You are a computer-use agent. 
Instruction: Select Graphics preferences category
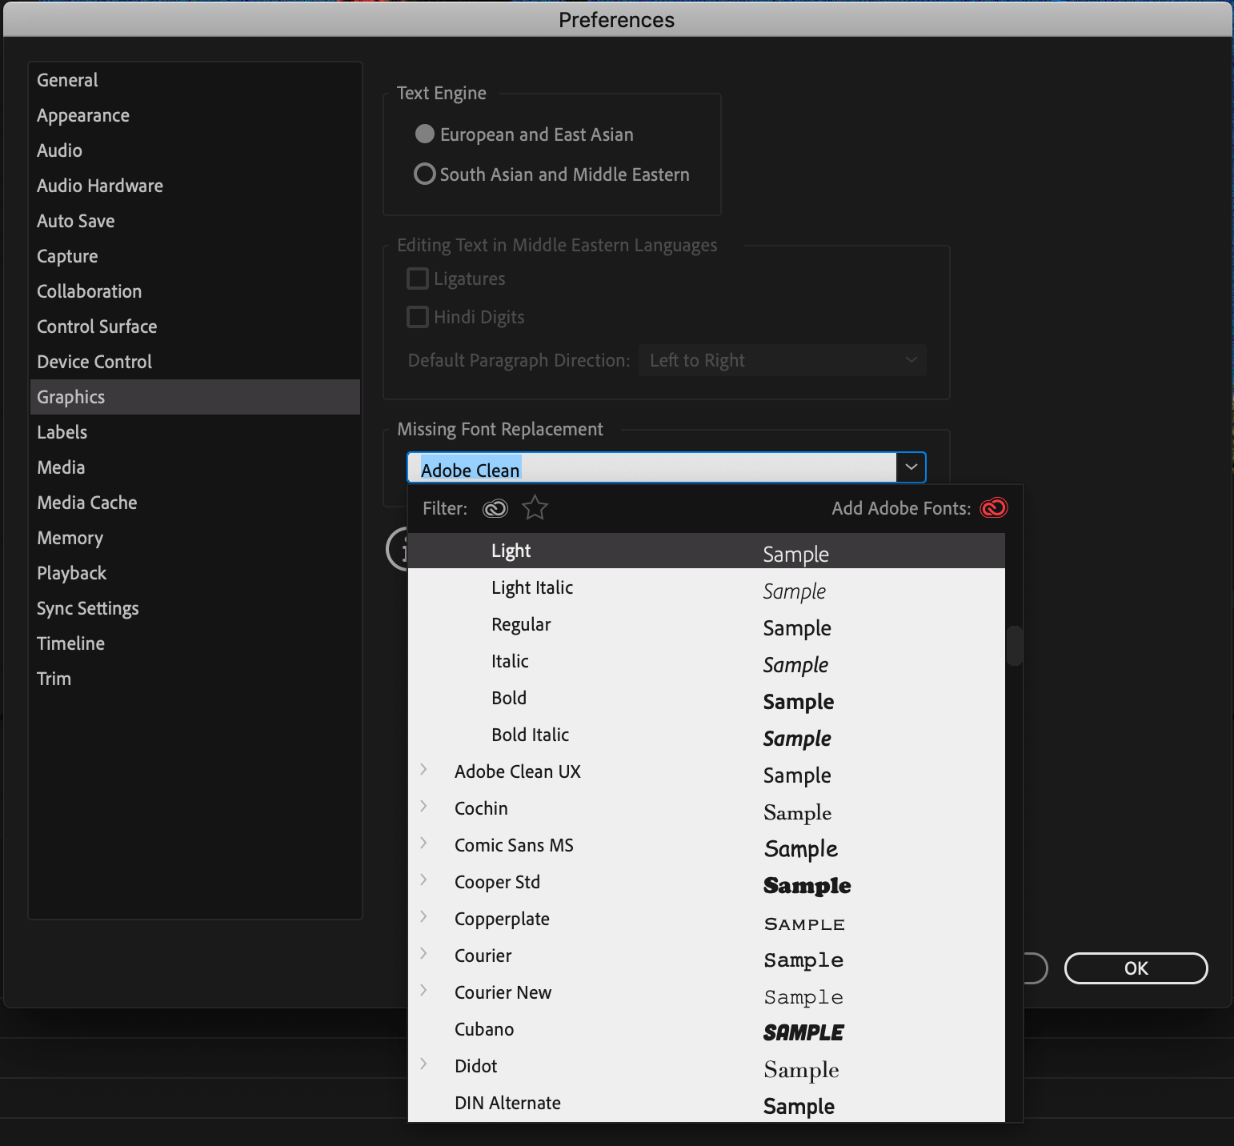(195, 397)
